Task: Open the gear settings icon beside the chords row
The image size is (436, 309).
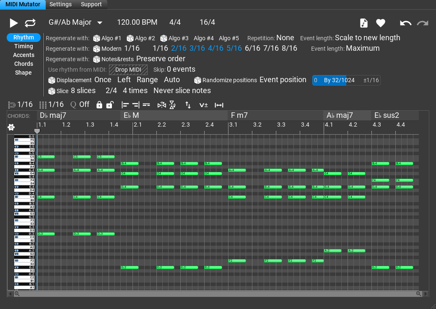Action: [11, 127]
